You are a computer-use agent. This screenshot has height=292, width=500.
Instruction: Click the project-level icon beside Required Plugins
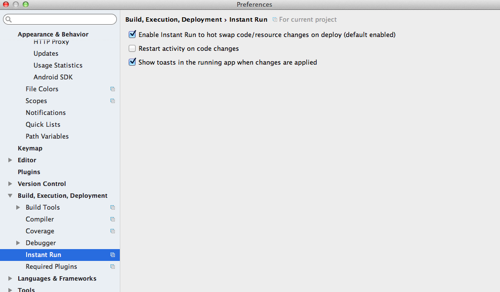tap(112, 267)
